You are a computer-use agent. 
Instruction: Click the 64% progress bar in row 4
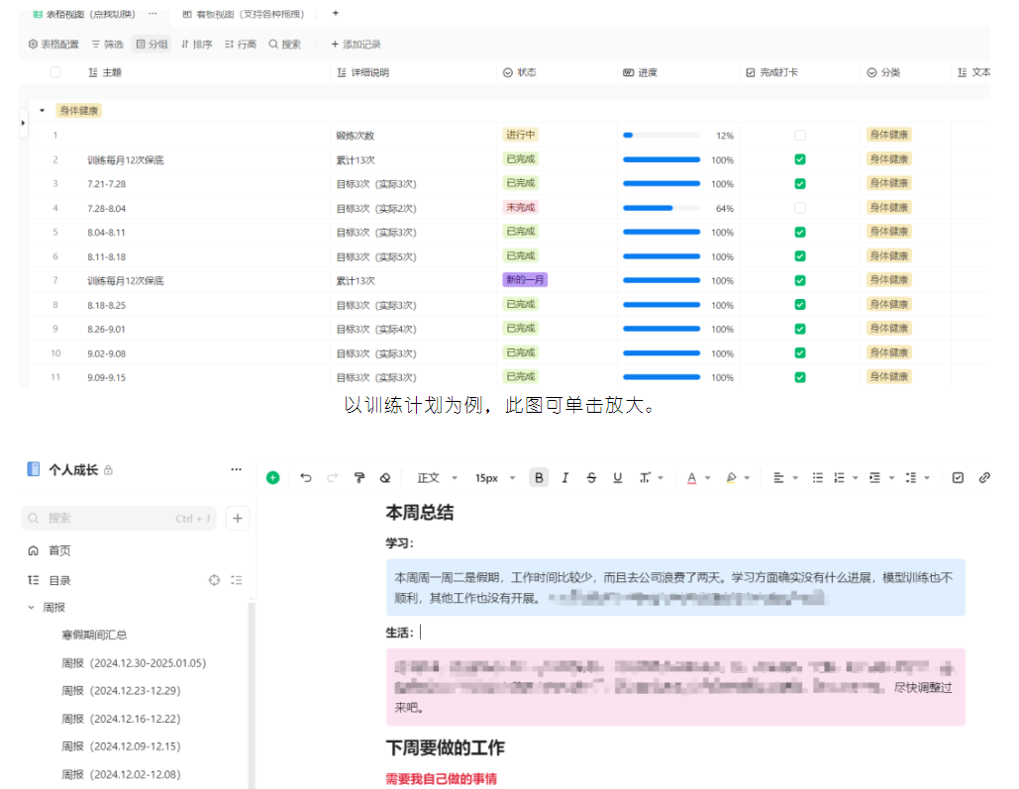point(661,208)
